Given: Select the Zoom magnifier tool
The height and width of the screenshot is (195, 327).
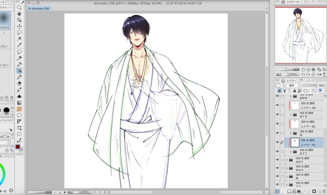Looking at the screenshot, I should tap(19, 8).
